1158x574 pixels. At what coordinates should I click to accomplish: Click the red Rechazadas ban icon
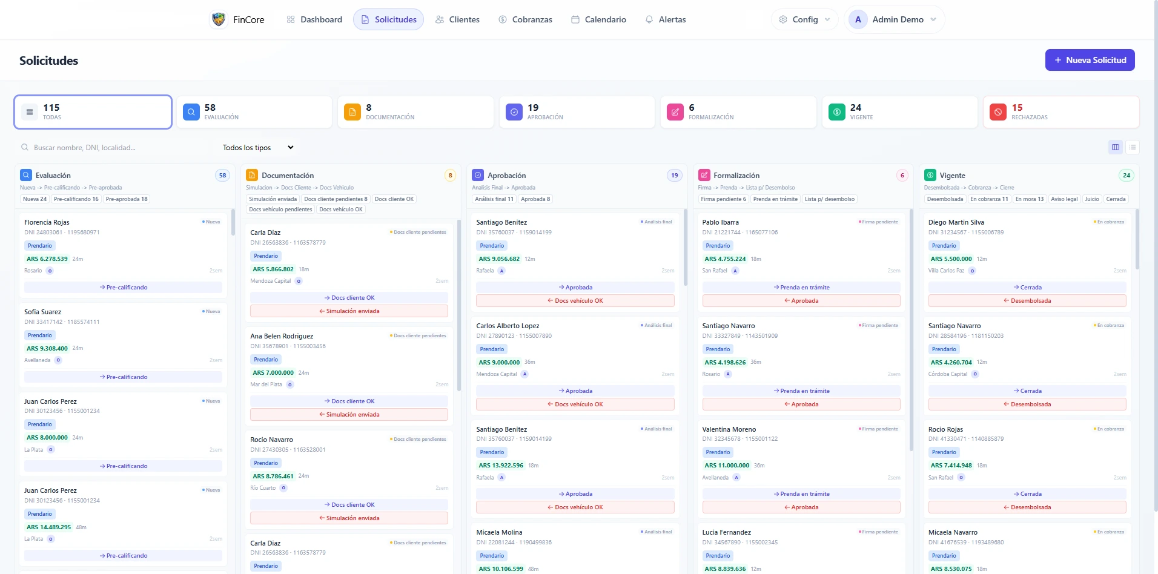click(998, 112)
